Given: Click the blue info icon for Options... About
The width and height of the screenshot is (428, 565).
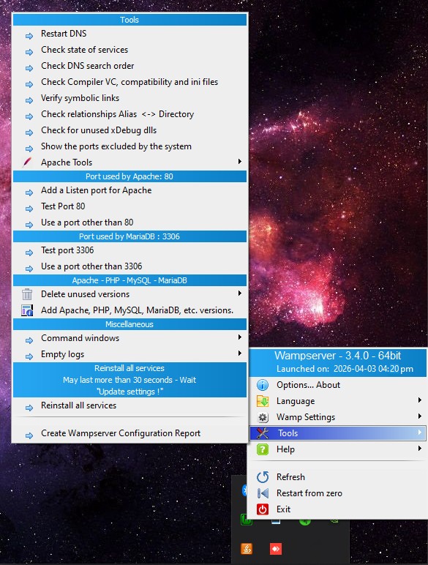Looking at the screenshot, I should (x=263, y=385).
